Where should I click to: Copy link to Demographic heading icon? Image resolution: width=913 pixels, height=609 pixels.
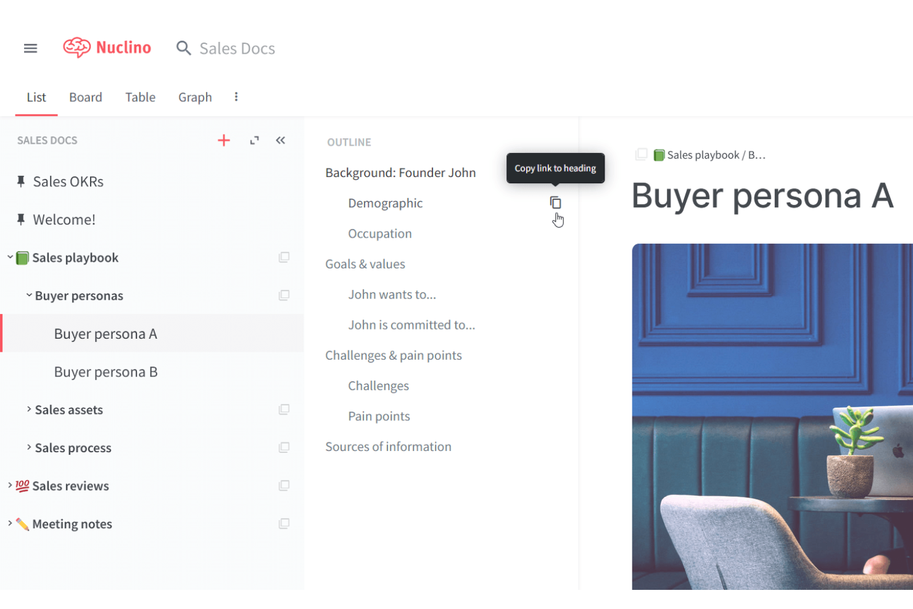pyautogui.click(x=555, y=202)
